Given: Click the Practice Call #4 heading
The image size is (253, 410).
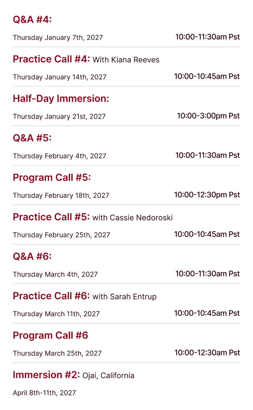Looking at the screenshot, I should (x=51, y=59).
